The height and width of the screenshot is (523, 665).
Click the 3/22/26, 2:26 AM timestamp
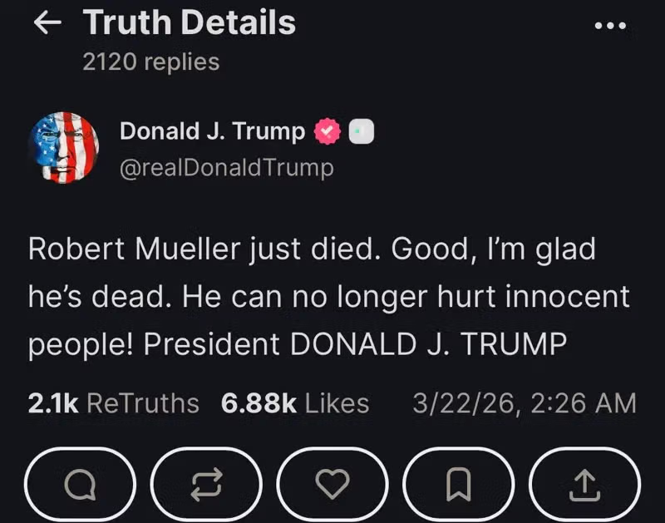pyautogui.click(x=525, y=403)
